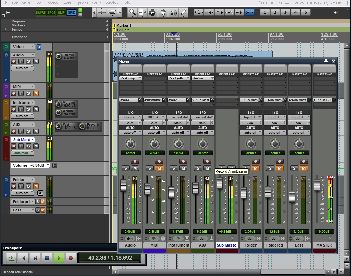Open the Track menu
Image resolution: width=351 pixels, height=276 pixels.
pyautogui.click(x=38, y=3)
